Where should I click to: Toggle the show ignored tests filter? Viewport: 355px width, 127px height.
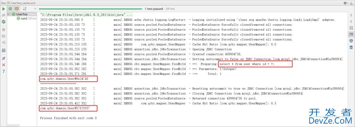pos(17,9)
